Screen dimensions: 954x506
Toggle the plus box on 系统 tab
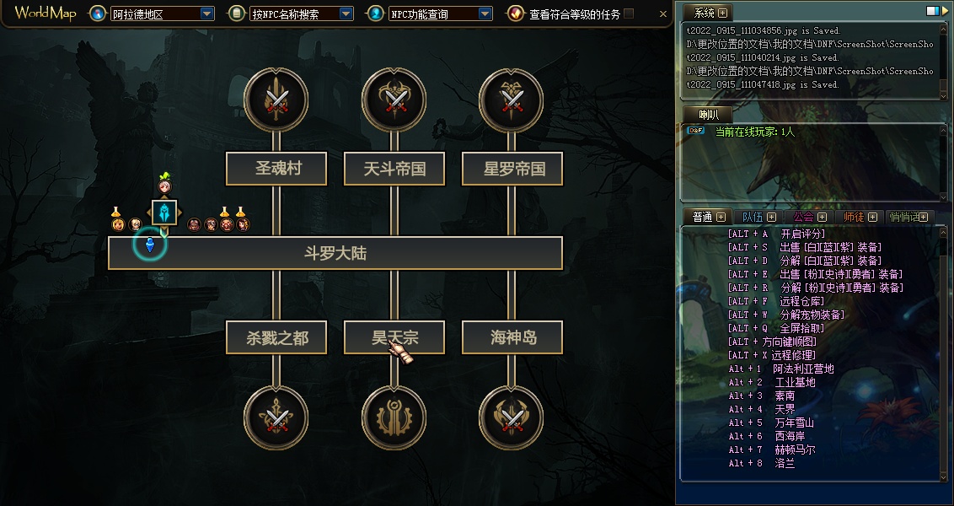tap(722, 13)
